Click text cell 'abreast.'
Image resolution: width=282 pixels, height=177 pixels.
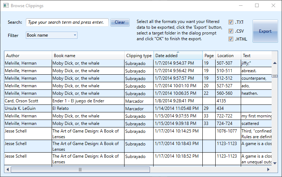[256, 71]
